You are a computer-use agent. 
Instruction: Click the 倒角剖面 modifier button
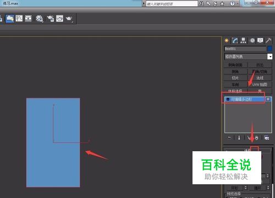pyautogui.click(x=235, y=65)
